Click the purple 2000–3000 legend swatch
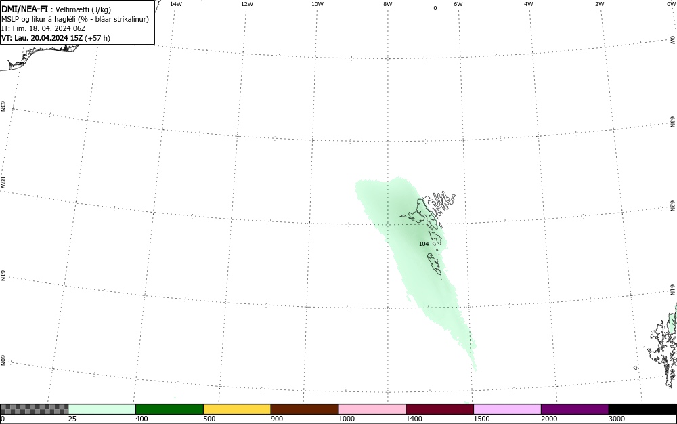The image size is (677, 424). (x=575, y=409)
